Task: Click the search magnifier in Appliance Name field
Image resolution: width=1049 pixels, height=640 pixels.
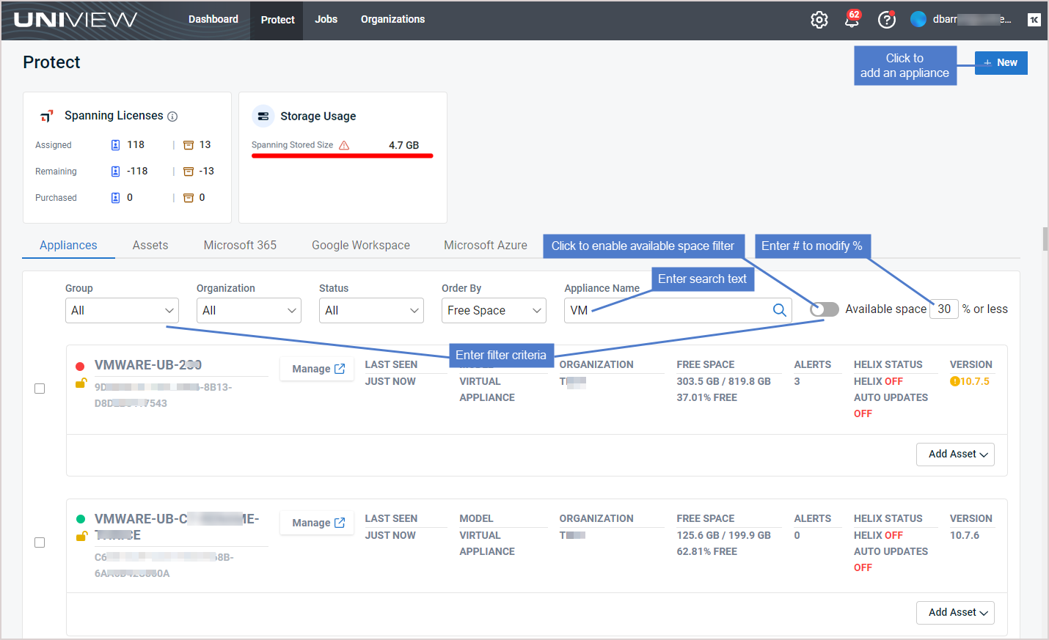Action: [779, 310]
